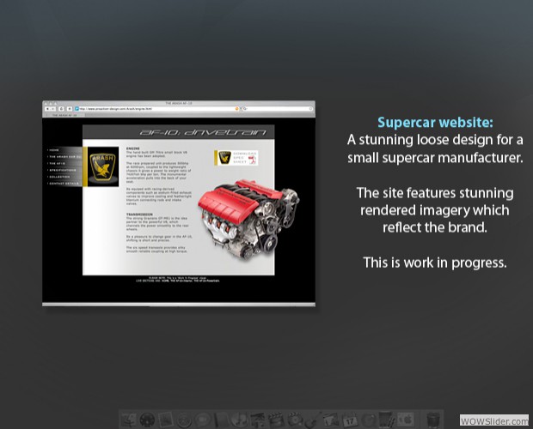The image size is (533, 429).
Task: Click the add bookmark plus button
Action: click(70, 110)
